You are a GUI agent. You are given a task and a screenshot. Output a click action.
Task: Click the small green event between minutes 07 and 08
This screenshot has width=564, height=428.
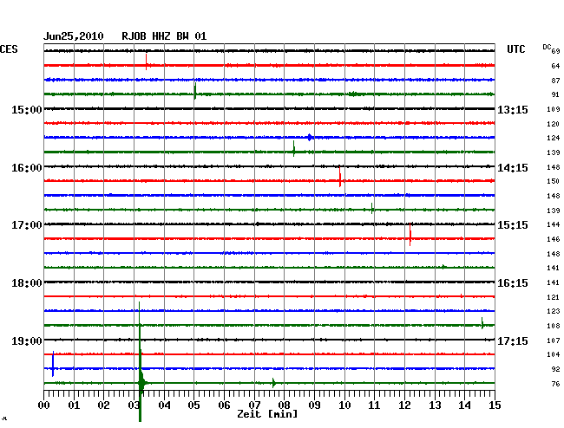point(273,383)
